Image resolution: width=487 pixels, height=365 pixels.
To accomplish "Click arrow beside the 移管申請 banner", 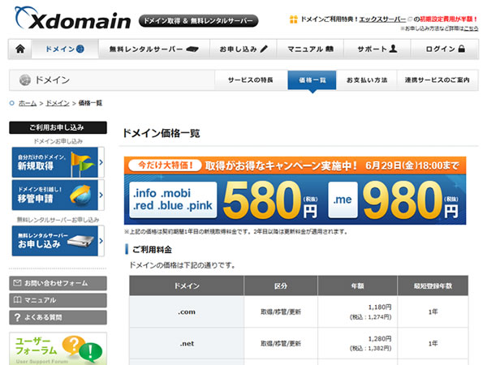I will tap(101, 195).
